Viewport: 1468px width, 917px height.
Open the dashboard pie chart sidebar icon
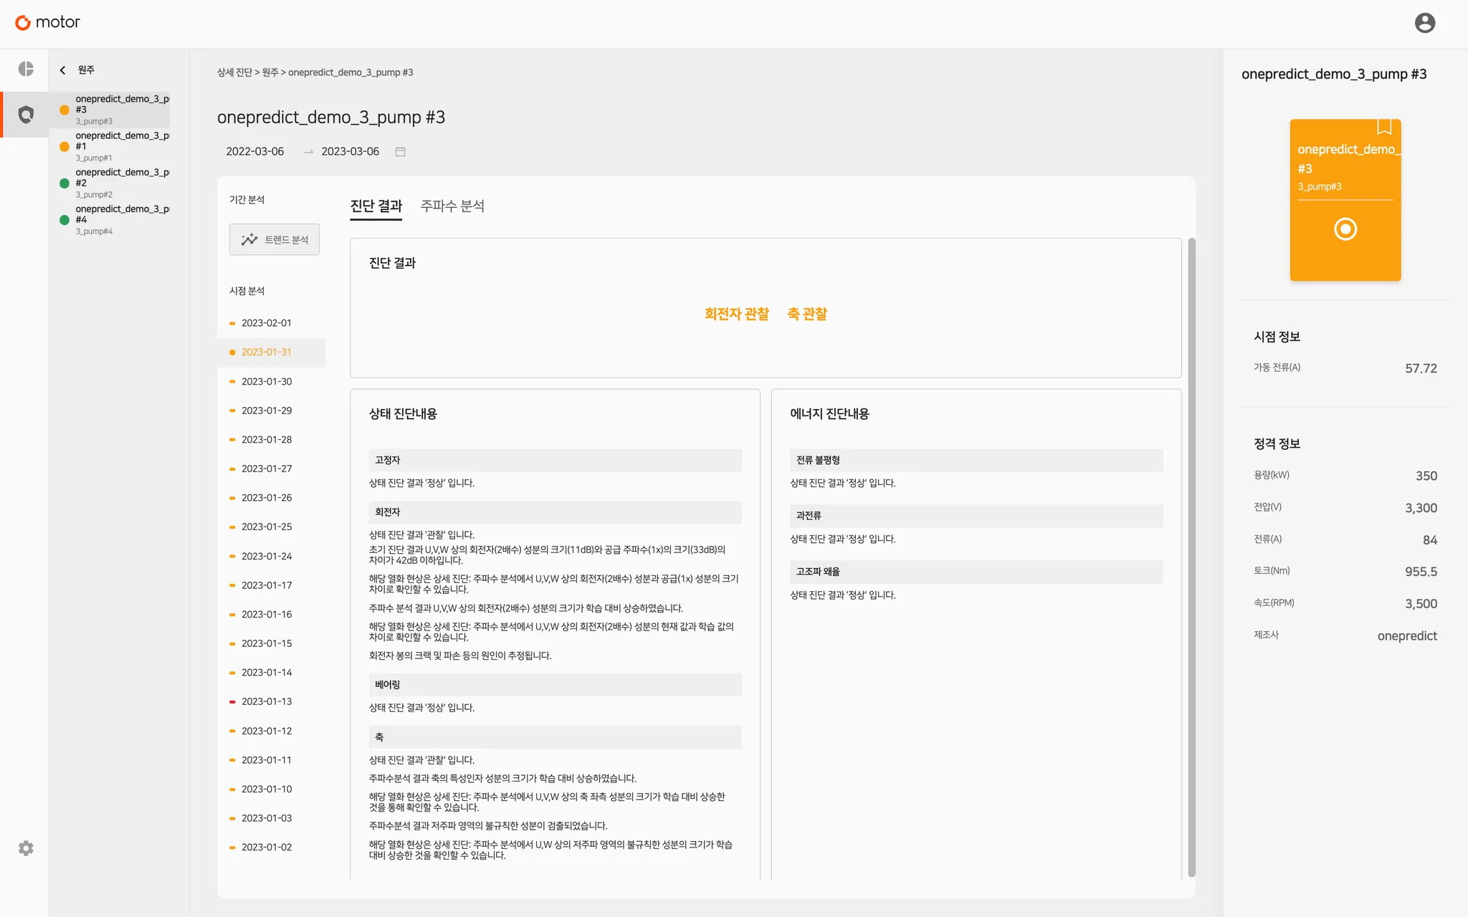pyautogui.click(x=26, y=69)
